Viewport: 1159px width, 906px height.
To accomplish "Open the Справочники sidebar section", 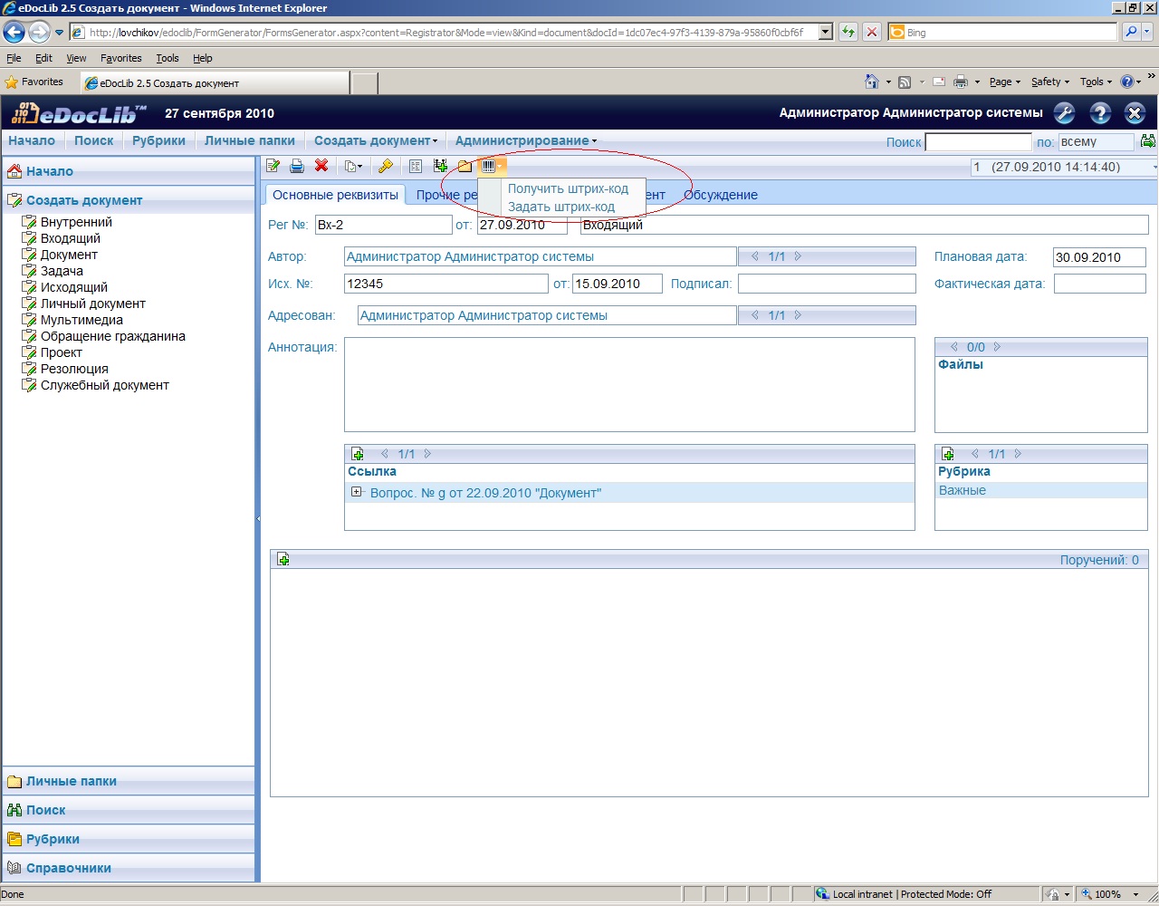I will 69,868.
